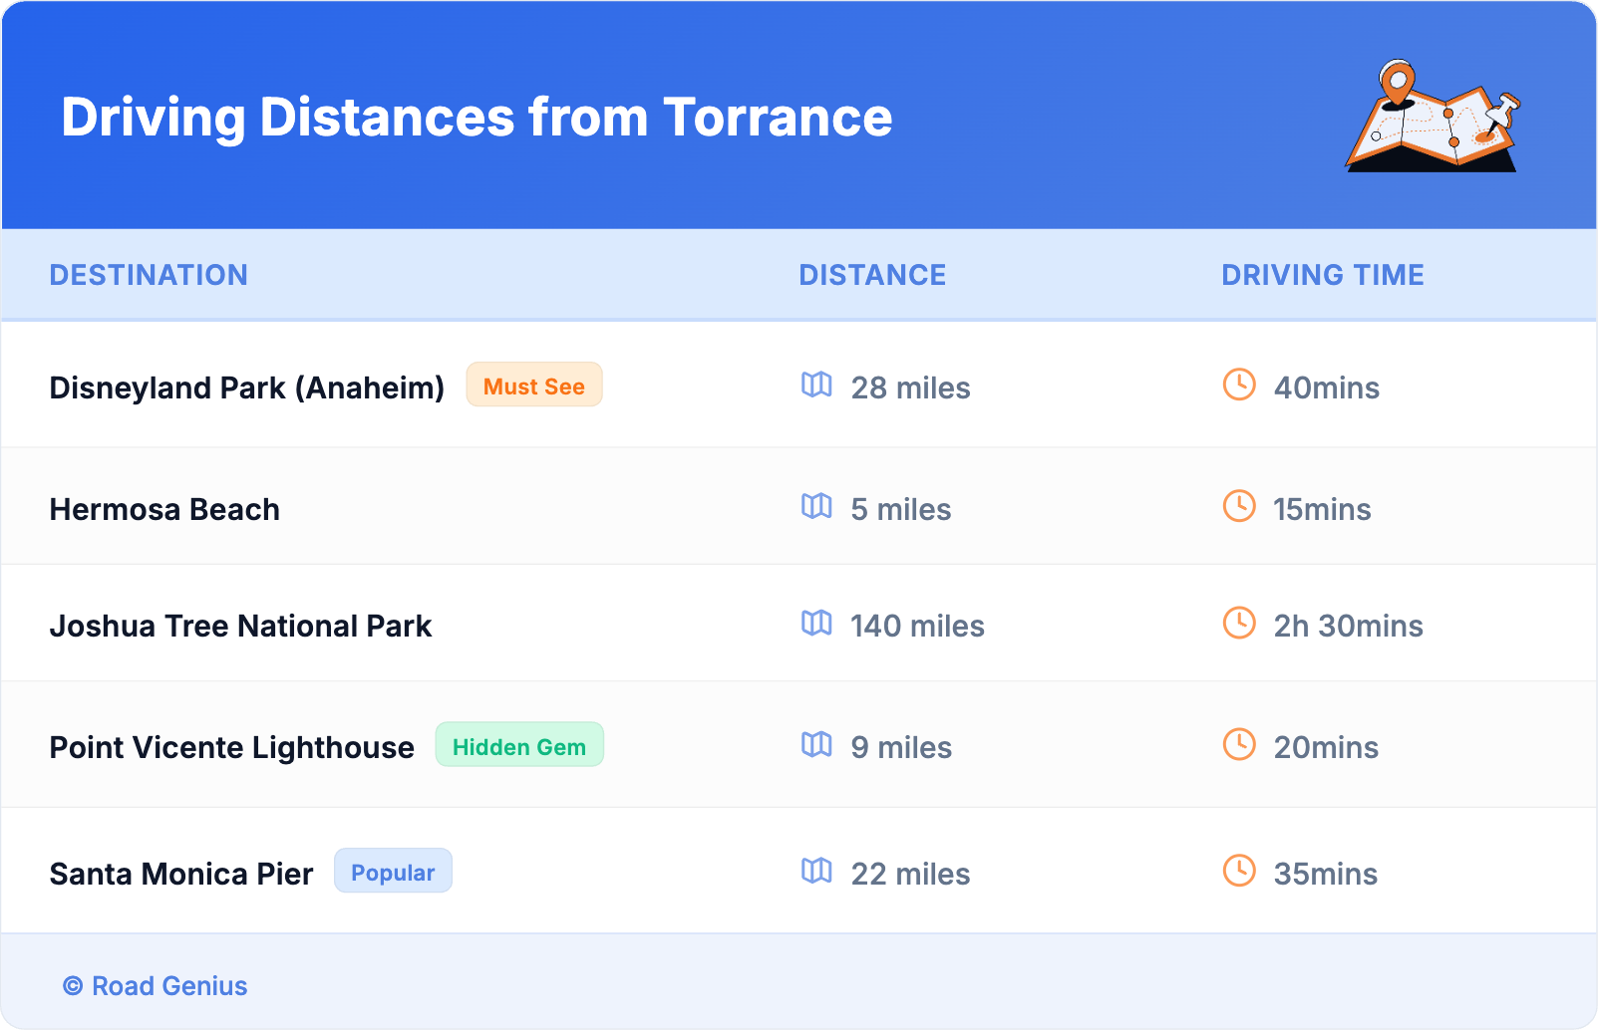Viewport: 1599px width, 1030px height.
Task: Click the map icon beside 9 miles
Action: point(816,746)
